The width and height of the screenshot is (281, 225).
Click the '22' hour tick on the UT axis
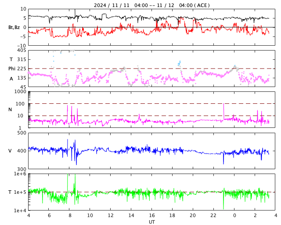pyautogui.click(x=213, y=215)
